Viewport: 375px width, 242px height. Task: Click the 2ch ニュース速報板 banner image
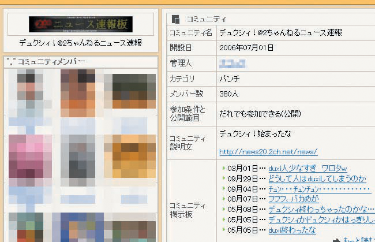pyautogui.click(x=81, y=24)
